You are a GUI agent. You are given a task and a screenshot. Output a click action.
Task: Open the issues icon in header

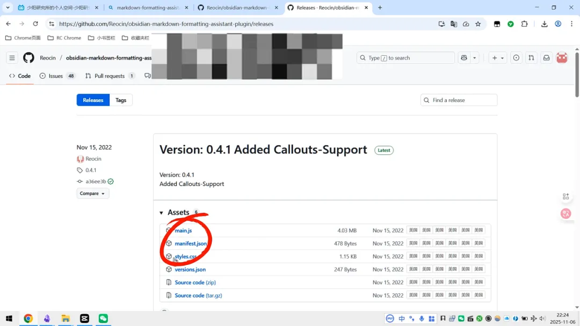(x=516, y=58)
